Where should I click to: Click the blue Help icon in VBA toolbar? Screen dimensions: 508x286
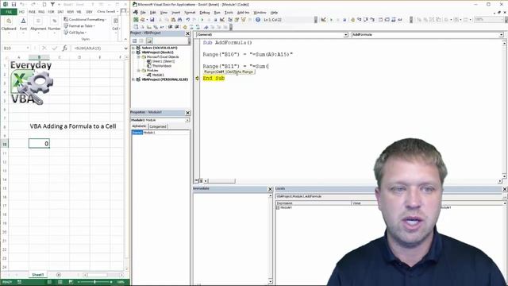click(x=258, y=20)
